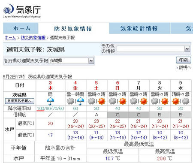
Task: Open the ホーム navigation tab
Action: click(21, 28)
